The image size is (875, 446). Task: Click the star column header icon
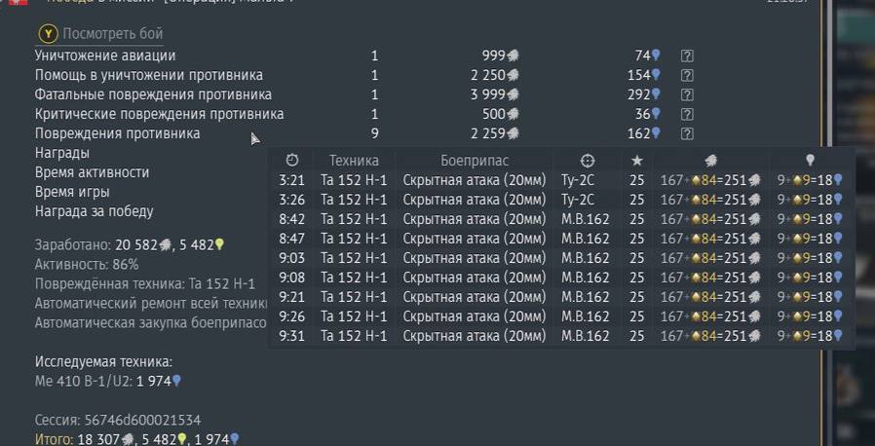(x=636, y=161)
